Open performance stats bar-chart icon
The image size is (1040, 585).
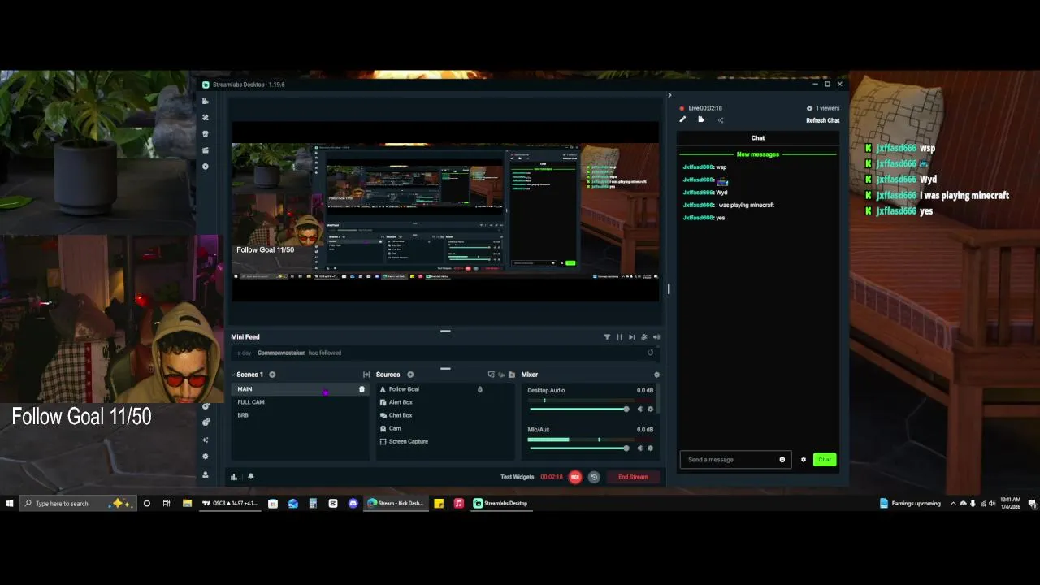tap(234, 477)
